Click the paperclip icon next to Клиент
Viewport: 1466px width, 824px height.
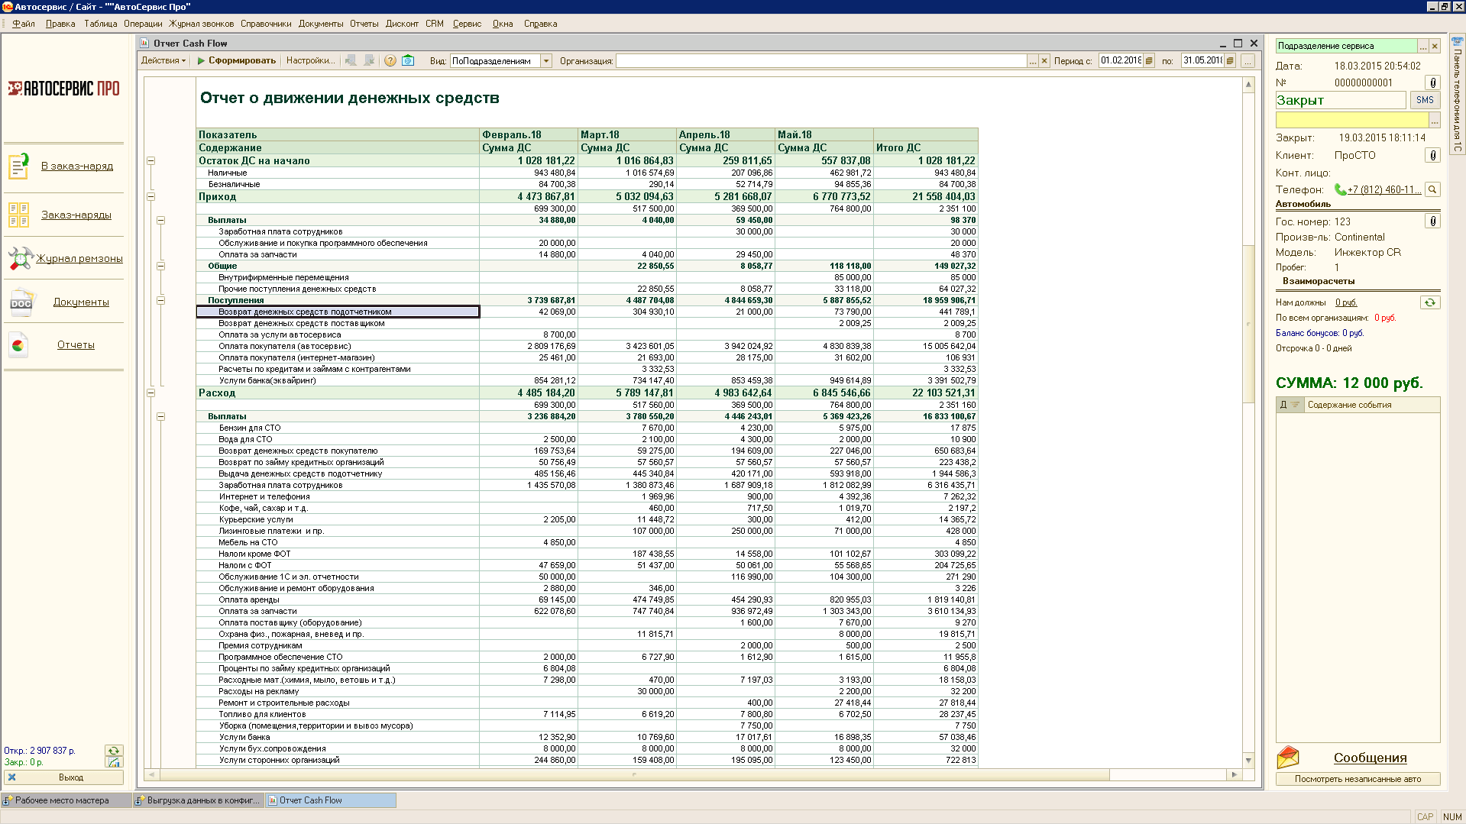[x=1432, y=156]
